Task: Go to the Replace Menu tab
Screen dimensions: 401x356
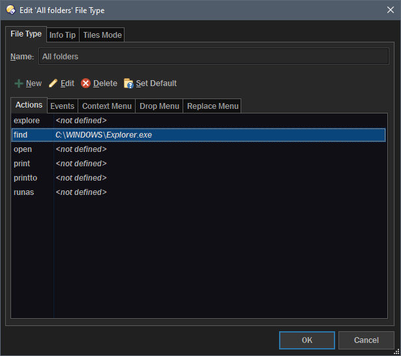Action: coord(213,106)
